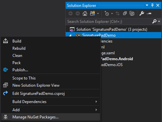Click the Back navigation arrow in Solution Explorer
This screenshot has width=162, height=122.
pos(71,13)
